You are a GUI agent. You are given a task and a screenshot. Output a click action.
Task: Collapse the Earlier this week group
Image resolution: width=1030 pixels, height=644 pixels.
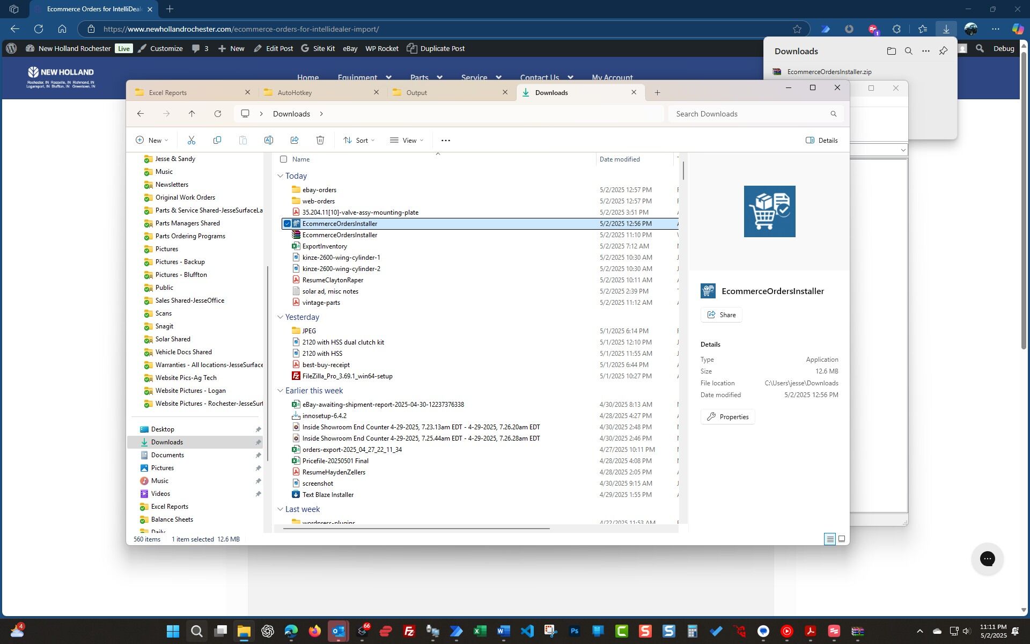tap(280, 391)
